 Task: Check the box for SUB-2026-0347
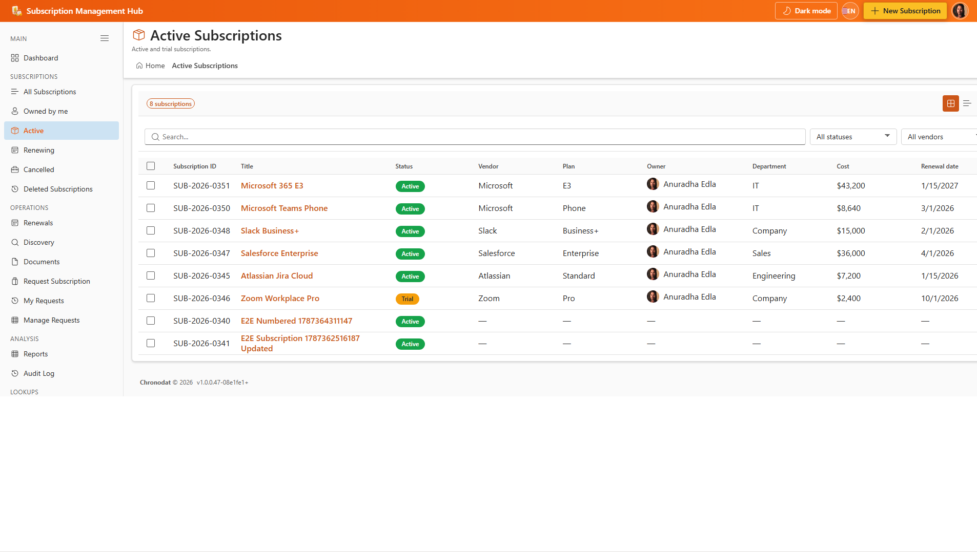[151, 253]
